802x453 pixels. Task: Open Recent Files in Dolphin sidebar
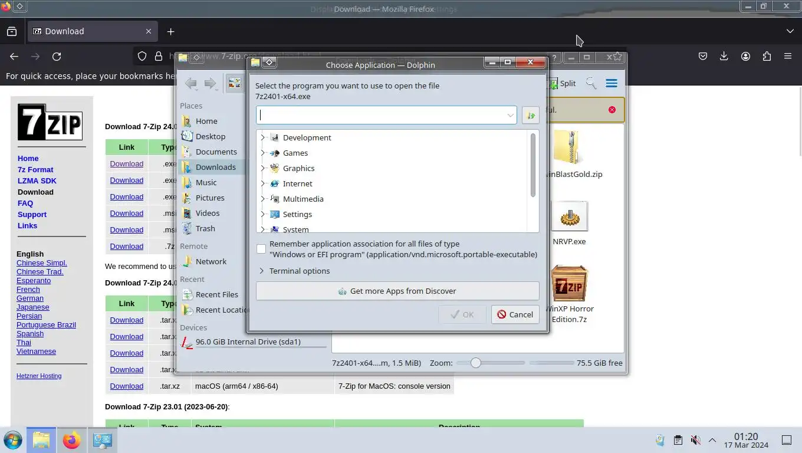[x=217, y=294]
